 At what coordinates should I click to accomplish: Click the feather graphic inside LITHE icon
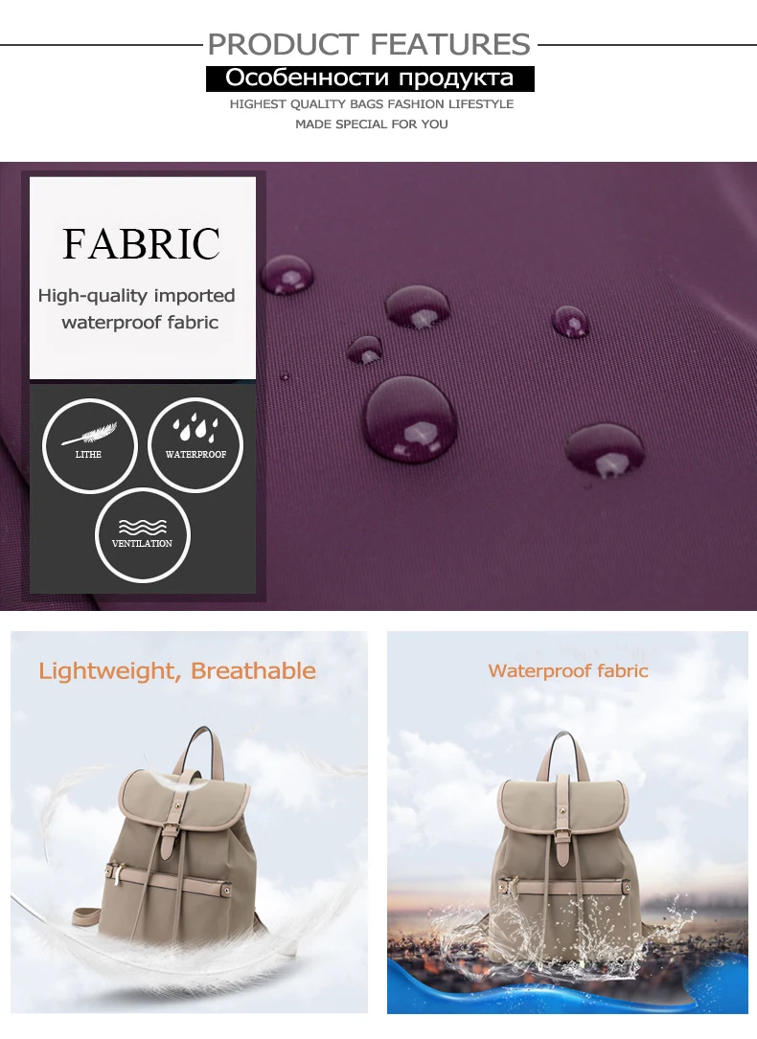click(x=89, y=434)
